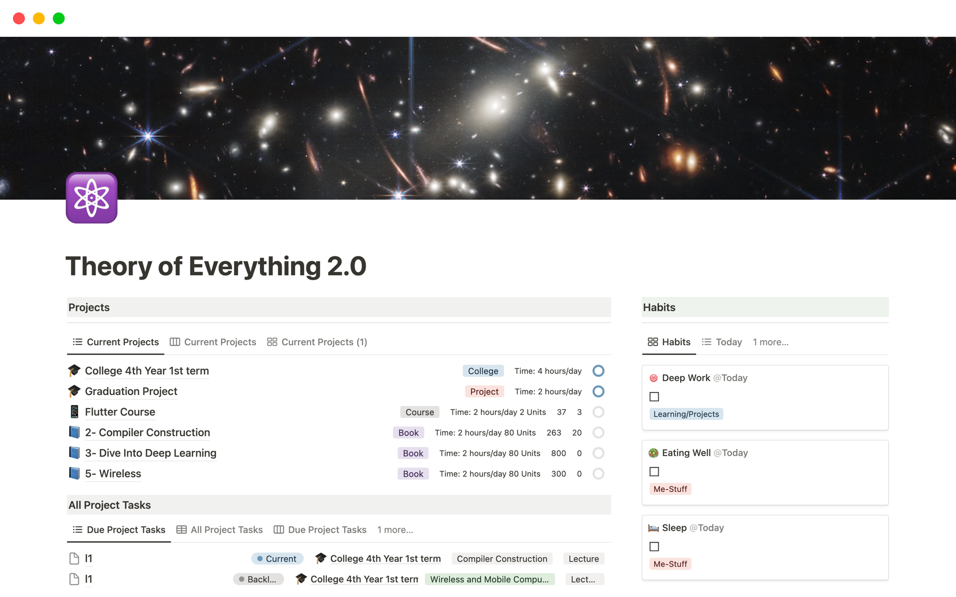Click the phone icon beside Flutter Course
956x597 pixels.
point(74,412)
